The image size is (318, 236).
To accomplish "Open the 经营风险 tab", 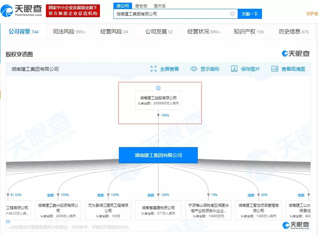I will (x=114, y=32).
